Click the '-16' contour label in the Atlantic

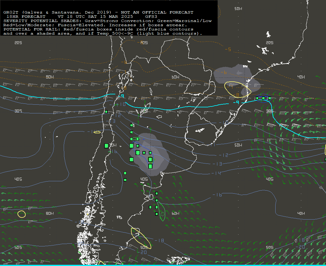point(217,195)
